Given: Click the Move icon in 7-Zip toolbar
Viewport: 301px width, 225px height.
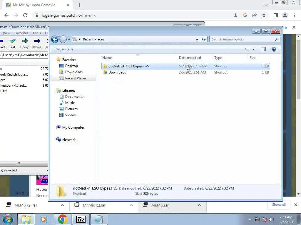Looking at the screenshot, I should 37,44.
